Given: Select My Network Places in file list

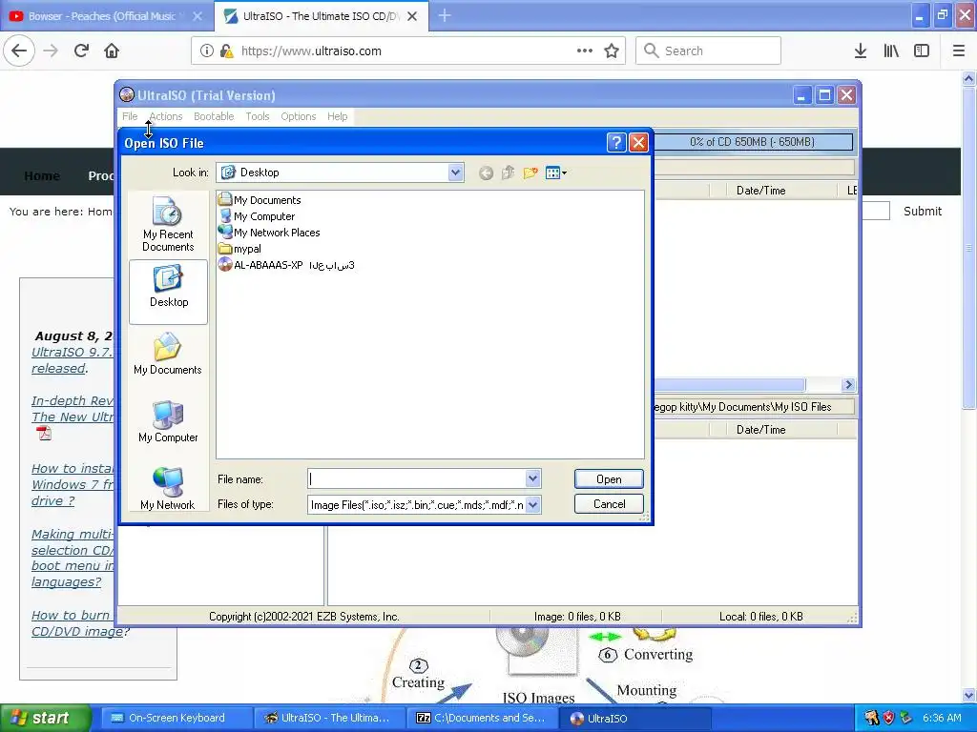Looking at the screenshot, I should click(269, 233).
